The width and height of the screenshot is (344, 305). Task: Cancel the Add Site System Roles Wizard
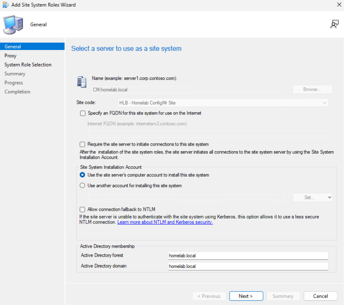(320, 296)
